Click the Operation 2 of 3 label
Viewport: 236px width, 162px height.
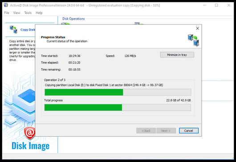click(55, 80)
